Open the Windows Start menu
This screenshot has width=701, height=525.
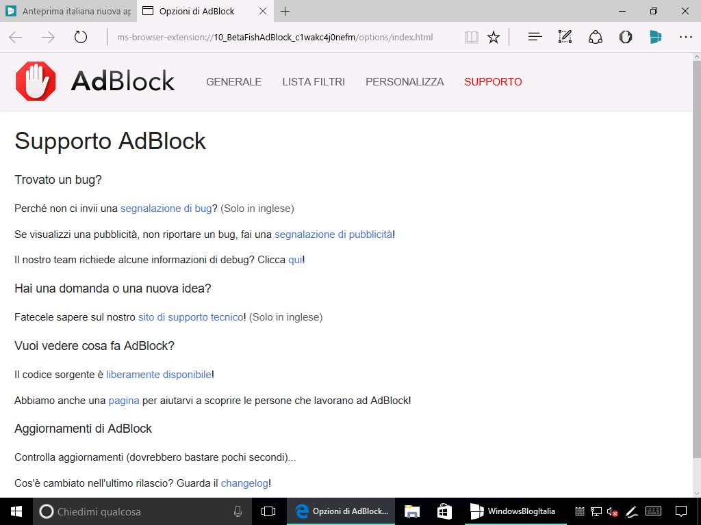point(16,511)
